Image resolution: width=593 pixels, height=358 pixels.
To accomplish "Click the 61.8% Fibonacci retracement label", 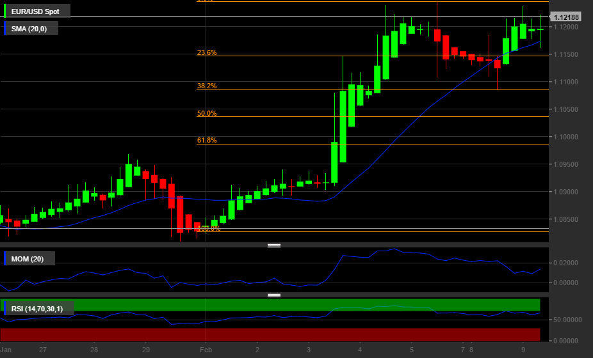I will (207, 140).
